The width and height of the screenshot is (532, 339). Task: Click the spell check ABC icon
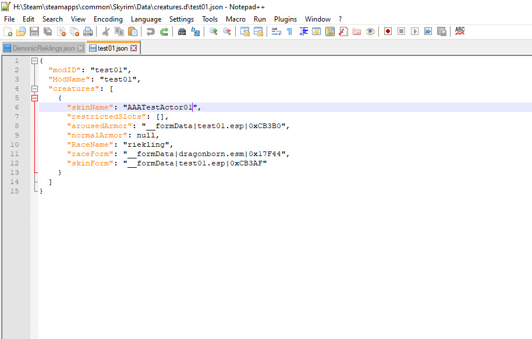tap(460, 31)
